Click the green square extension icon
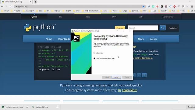 tap(153, 6)
